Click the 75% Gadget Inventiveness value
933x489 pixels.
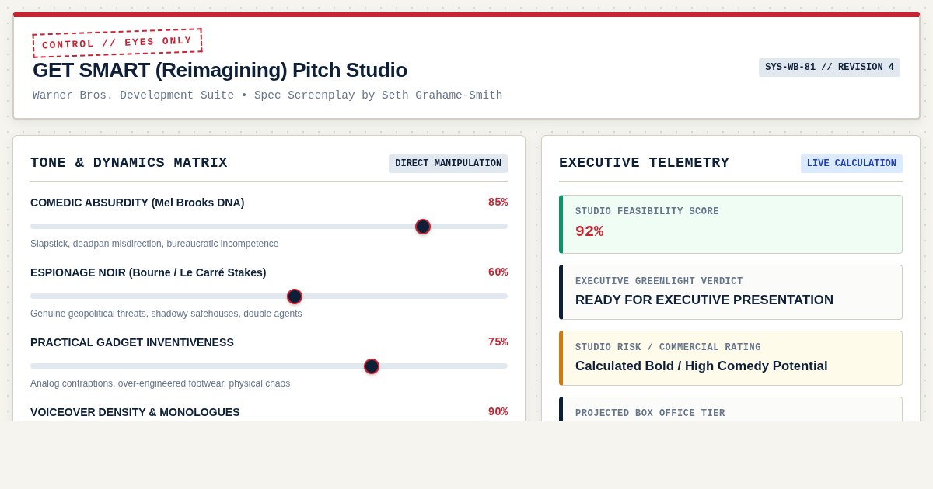pyautogui.click(x=498, y=342)
